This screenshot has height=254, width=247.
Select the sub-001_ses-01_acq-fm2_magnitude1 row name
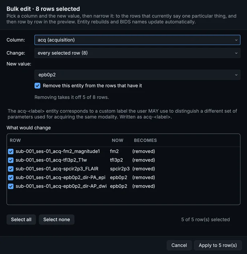[x=58, y=151]
